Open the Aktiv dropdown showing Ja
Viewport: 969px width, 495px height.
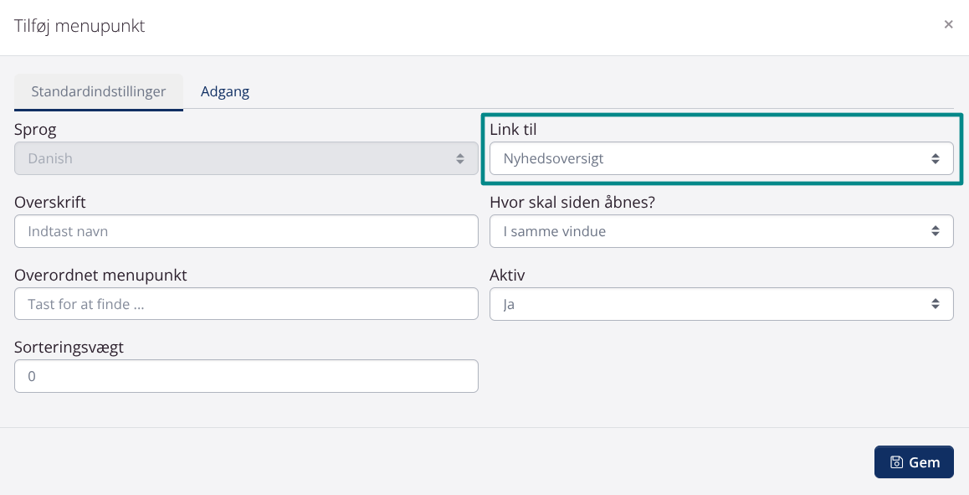tap(711, 304)
